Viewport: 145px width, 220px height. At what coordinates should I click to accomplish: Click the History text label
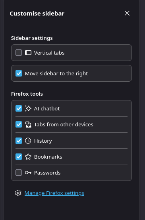point(43,141)
